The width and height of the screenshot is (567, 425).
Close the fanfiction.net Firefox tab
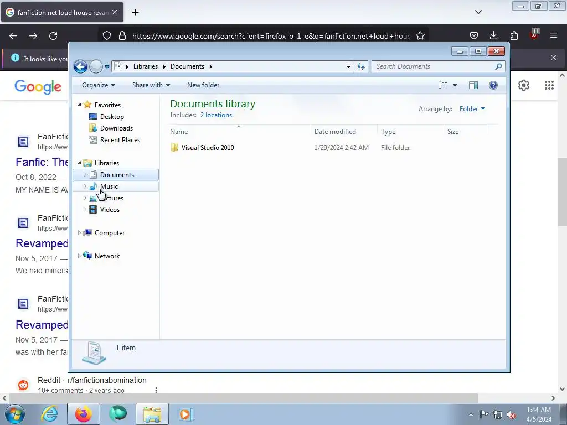115,12
